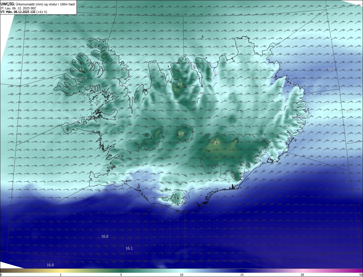Click the 16.0 value over the southern ocean

tap(105, 236)
